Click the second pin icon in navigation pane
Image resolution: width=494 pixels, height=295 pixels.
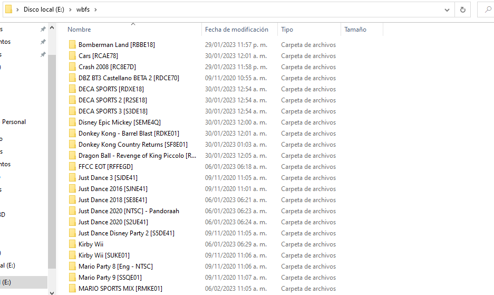point(43,42)
